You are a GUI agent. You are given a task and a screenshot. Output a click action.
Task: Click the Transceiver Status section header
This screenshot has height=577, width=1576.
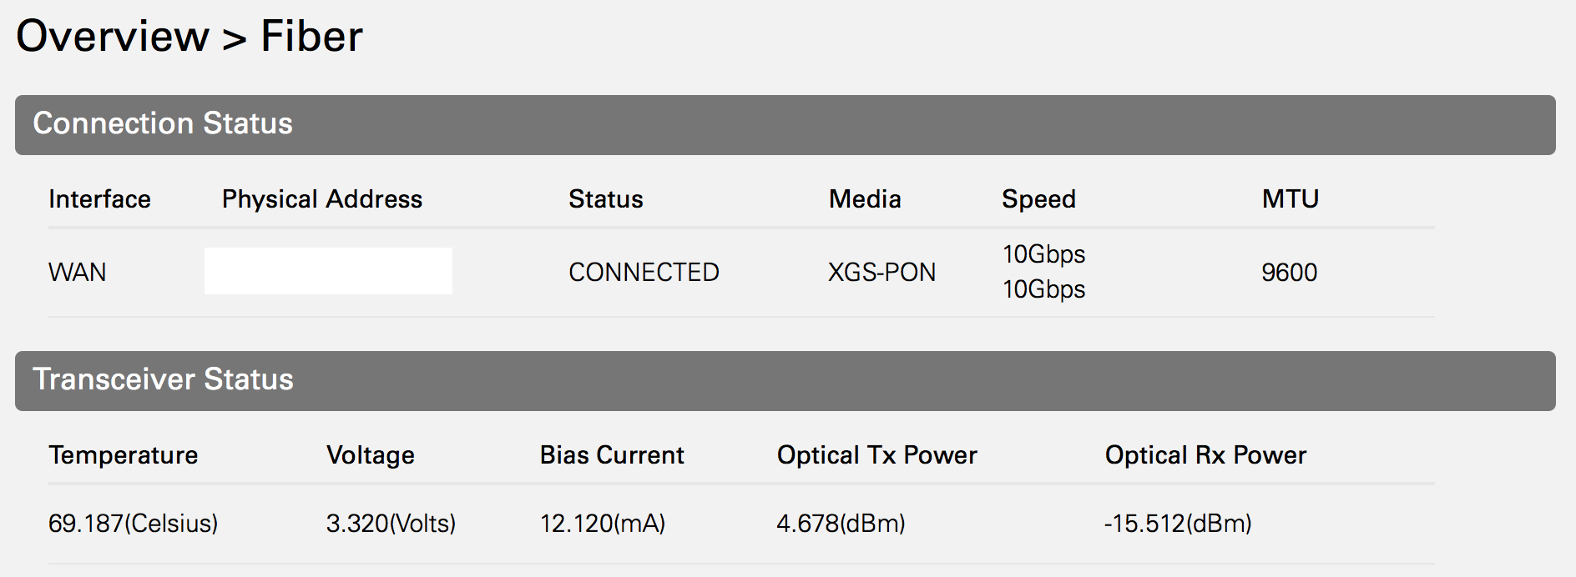click(x=163, y=379)
